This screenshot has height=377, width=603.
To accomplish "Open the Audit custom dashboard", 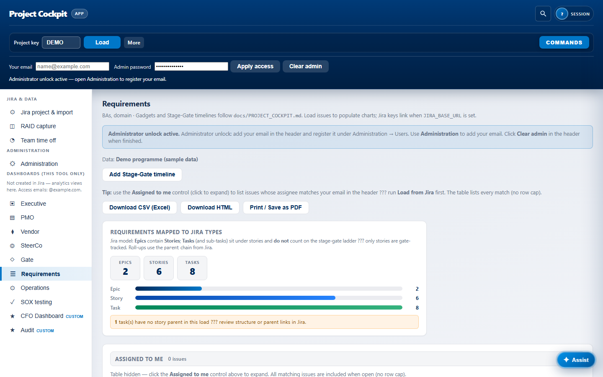I will pyautogui.click(x=46, y=330).
